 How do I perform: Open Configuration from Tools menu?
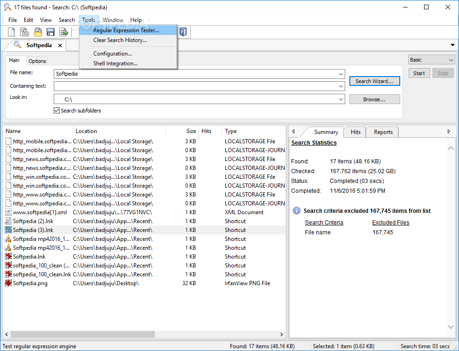coord(128,54)
